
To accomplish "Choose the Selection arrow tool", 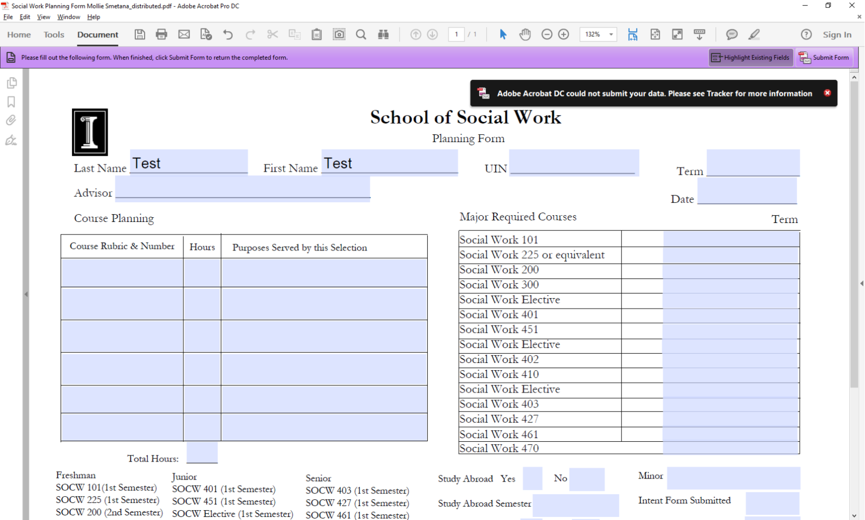I will coord(503,35).
